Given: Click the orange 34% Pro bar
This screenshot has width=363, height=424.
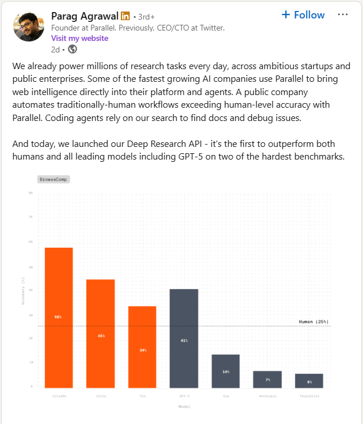Looking at the screenshot, I should [x=142, y=347].
